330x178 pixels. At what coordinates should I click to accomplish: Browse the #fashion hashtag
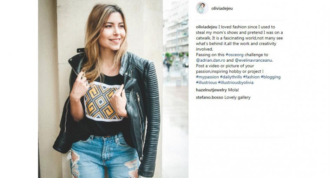pos(251,77)
